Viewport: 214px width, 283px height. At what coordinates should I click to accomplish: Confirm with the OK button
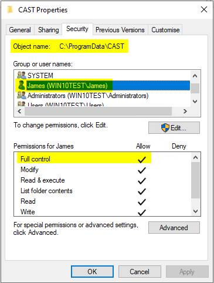pos(92,272)
